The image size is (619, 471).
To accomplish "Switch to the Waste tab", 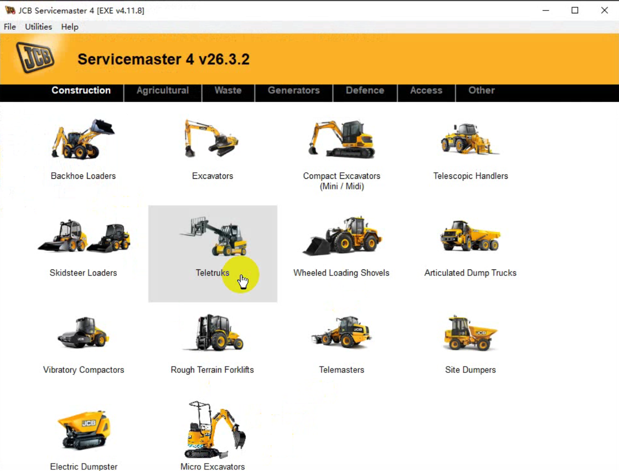I will click(x=228, y=91).
